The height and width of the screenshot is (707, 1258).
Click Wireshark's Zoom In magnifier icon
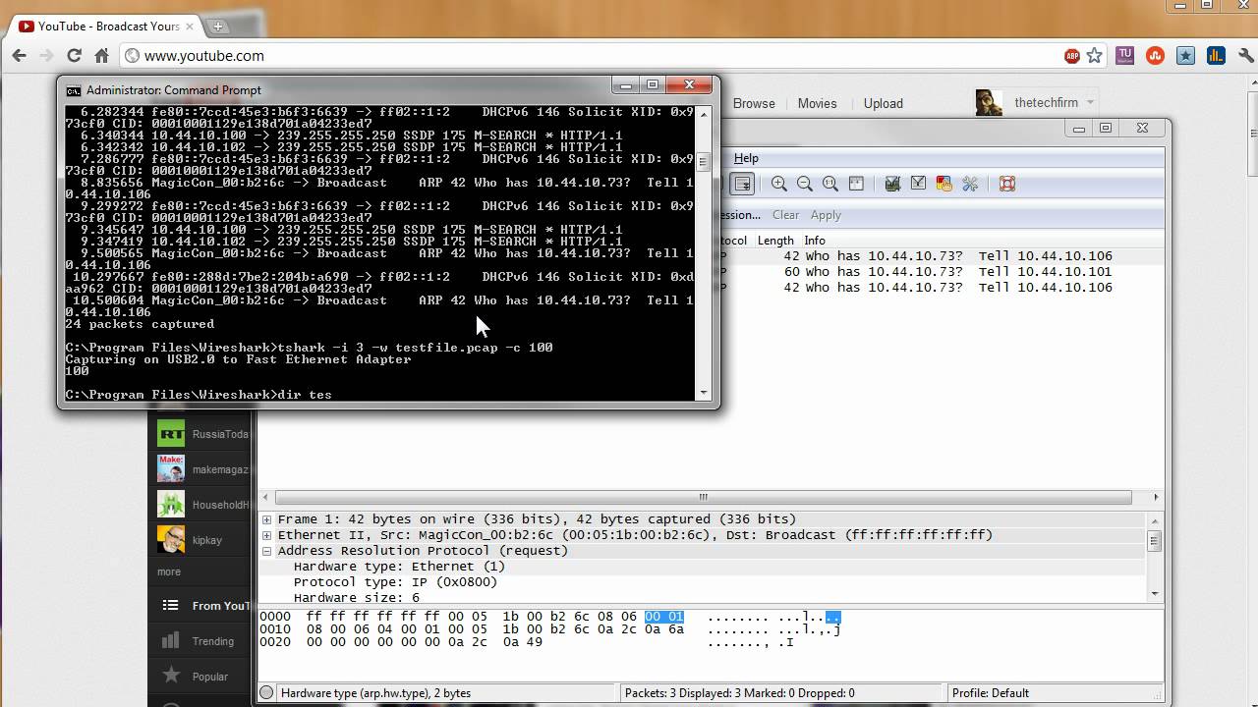pos(779,184)
